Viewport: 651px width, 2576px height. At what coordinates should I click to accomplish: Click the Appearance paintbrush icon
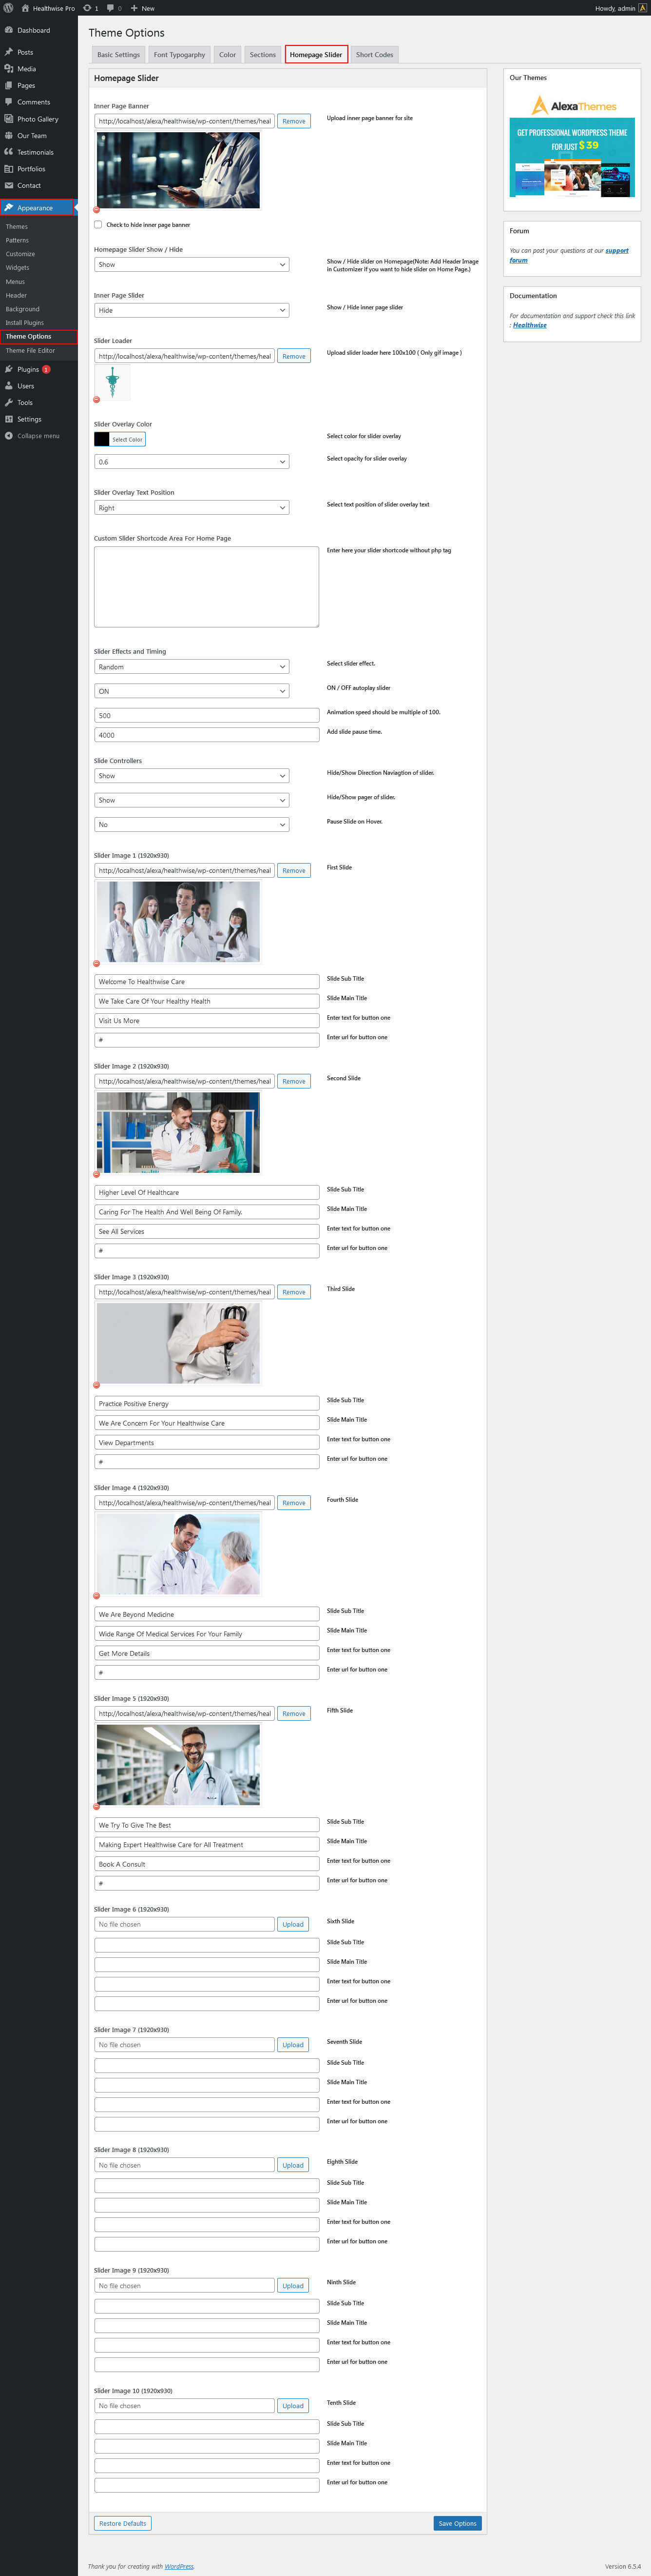[x=9, y=208]
